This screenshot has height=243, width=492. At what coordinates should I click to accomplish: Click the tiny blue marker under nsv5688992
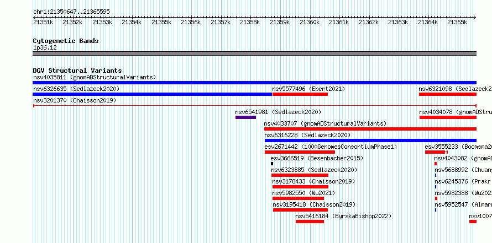pyautogui.click(x=436, y=175)
